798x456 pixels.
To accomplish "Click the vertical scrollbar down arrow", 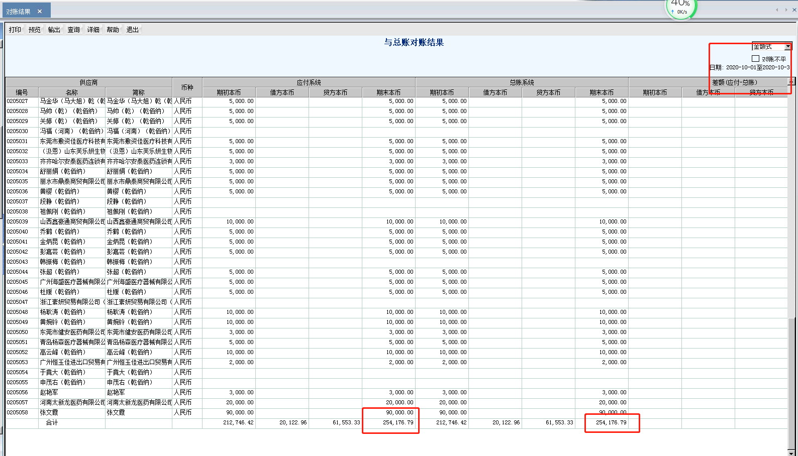I will pyautogui.click(x=791, y=452).
